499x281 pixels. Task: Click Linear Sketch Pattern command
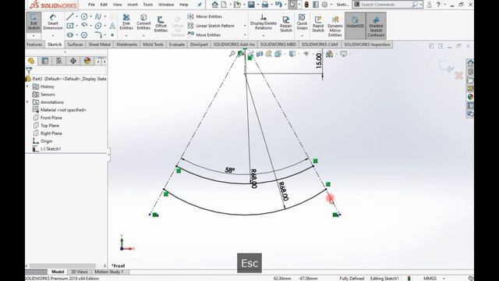point(211,26)
